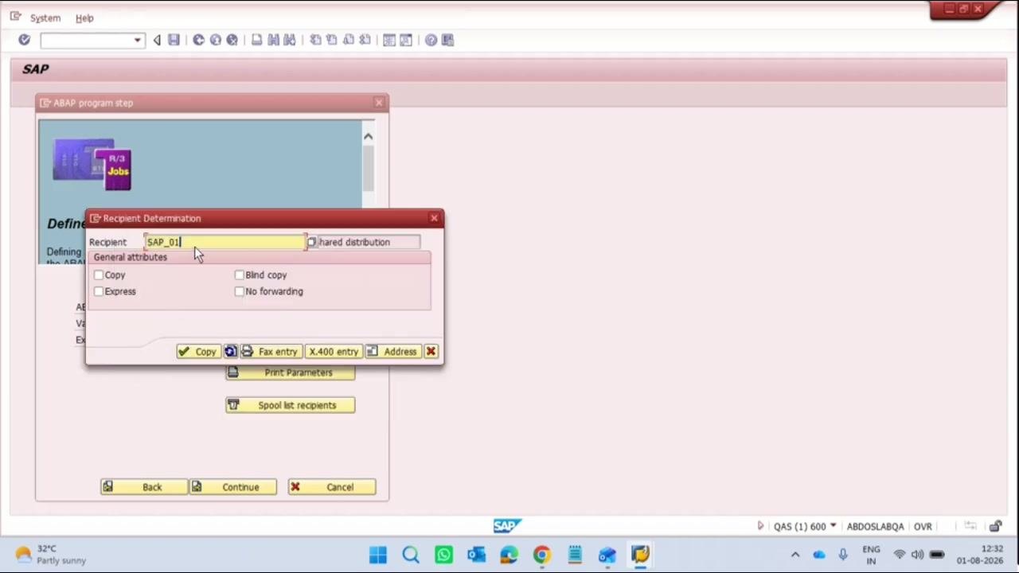Click the Cancel button in ABAP program step
Screen dimensions: 1019x573
(x=331, y=487)
